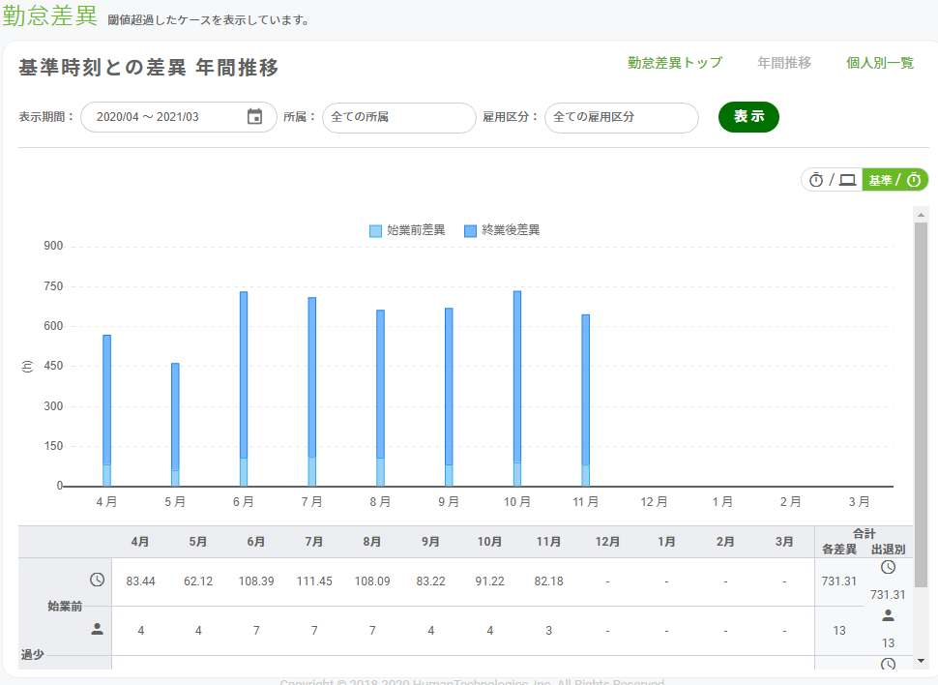Toggle 終業後差異 legend entry
The image size is (938, 685).
click(503, 230)
